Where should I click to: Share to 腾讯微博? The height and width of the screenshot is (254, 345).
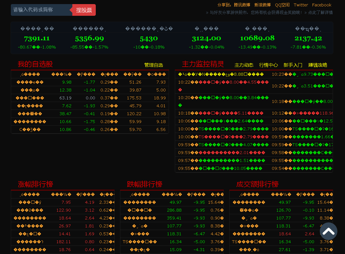pyautogui.click(x=242, y=5)
